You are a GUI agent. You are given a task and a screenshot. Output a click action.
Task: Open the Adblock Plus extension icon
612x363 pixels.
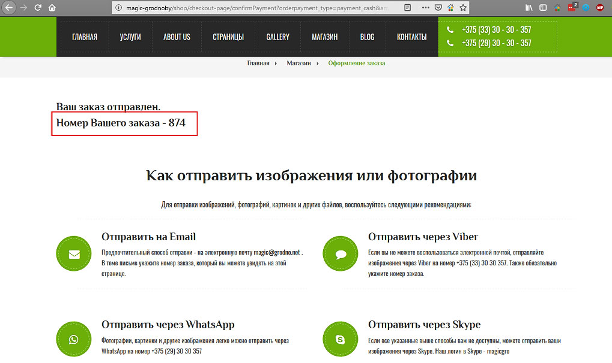(599, 8)
